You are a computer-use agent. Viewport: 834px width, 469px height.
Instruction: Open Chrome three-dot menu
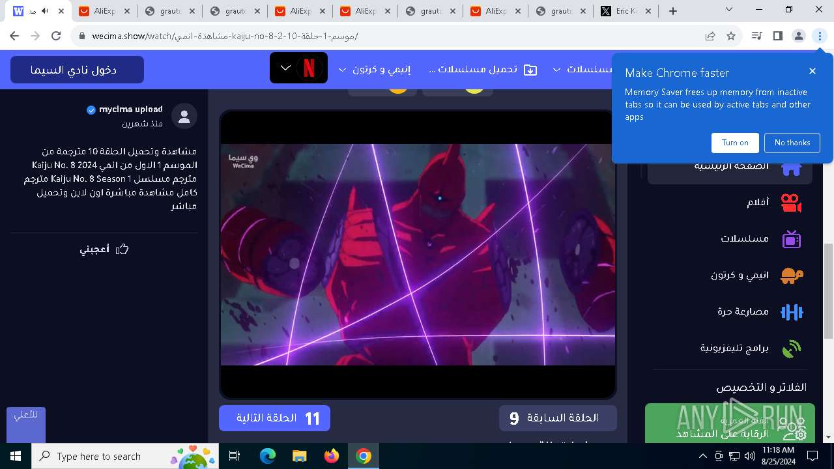coord(819,36)
